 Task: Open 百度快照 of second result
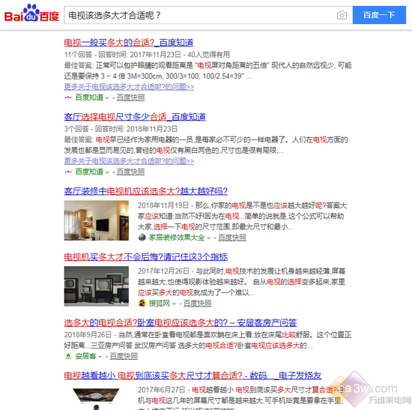coord(130,172)
